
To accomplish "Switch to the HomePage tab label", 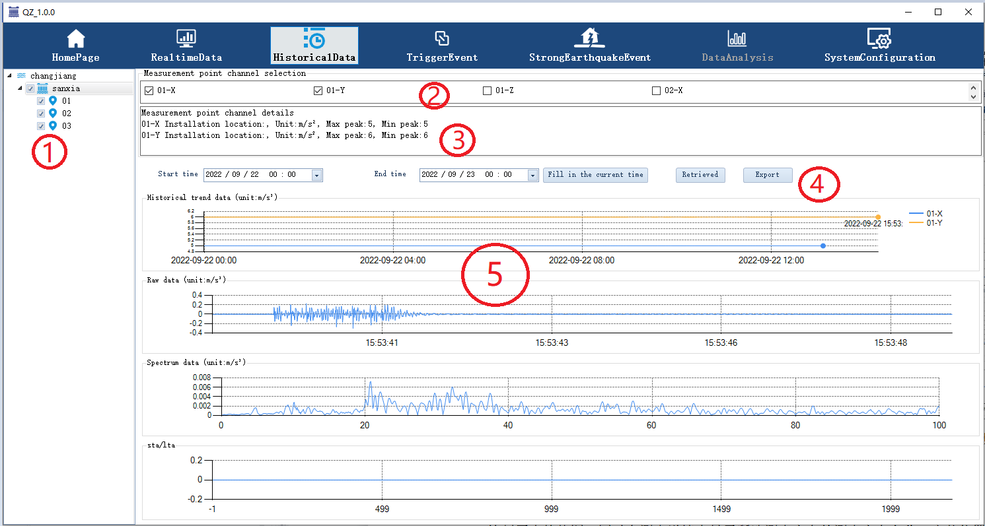I will [x=76, y=57].
